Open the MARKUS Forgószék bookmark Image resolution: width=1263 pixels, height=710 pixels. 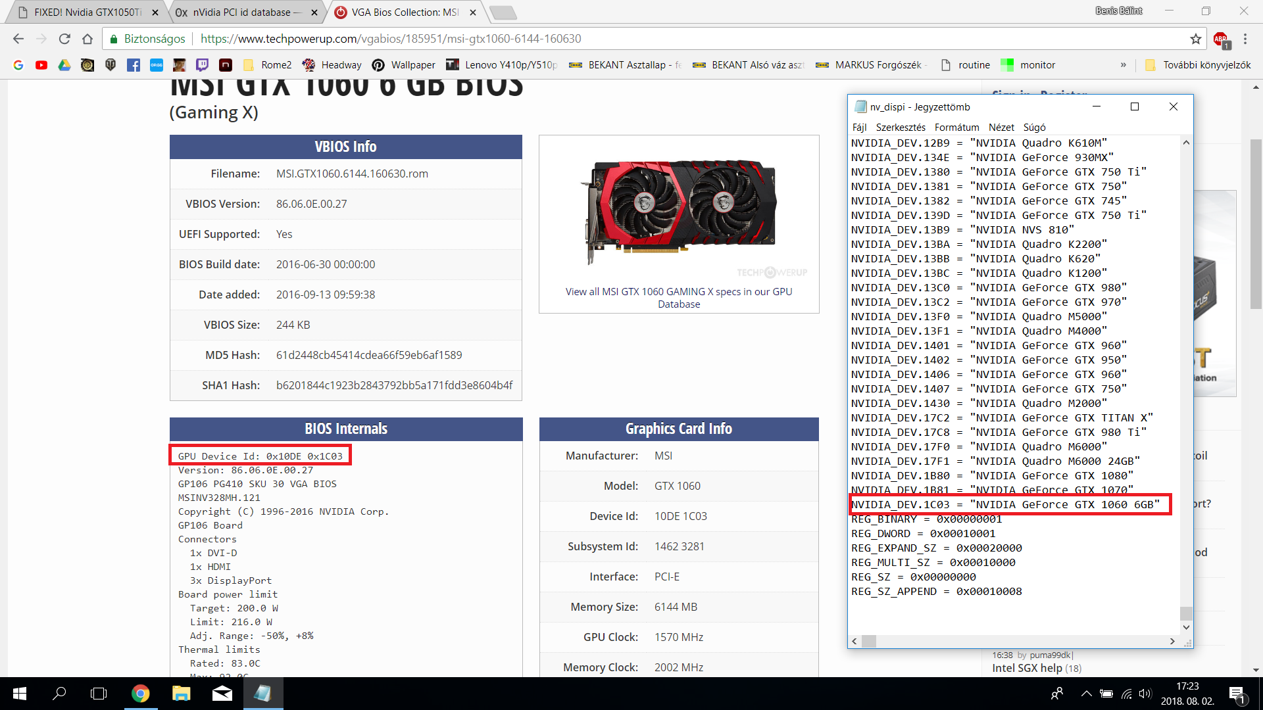[872, 65]
